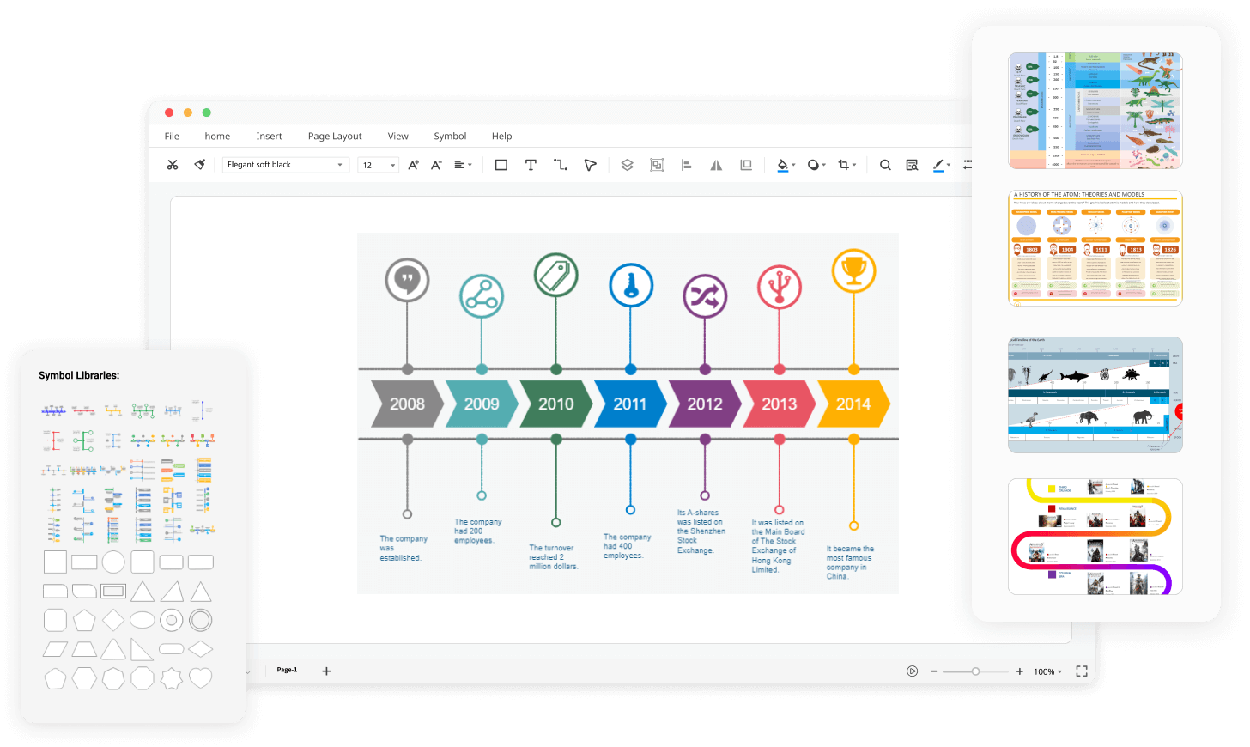Screen dimensions: 1250x747
Task: Open the layers icon in toolbar
Action: pyautogui.click(x=628, y=165)
